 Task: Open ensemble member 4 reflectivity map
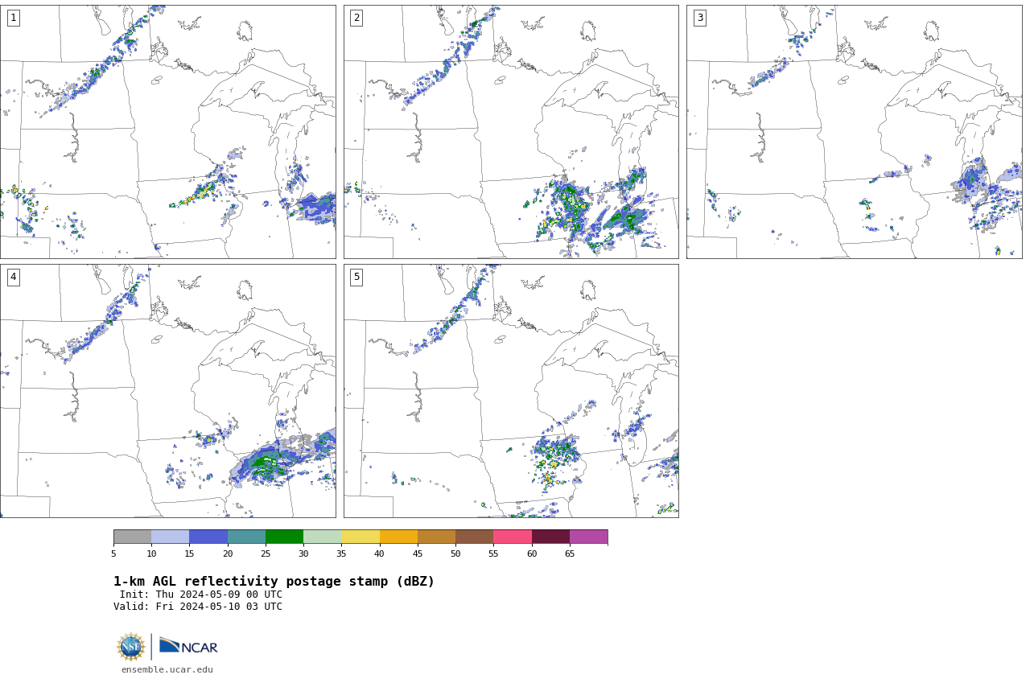[167, 391]
